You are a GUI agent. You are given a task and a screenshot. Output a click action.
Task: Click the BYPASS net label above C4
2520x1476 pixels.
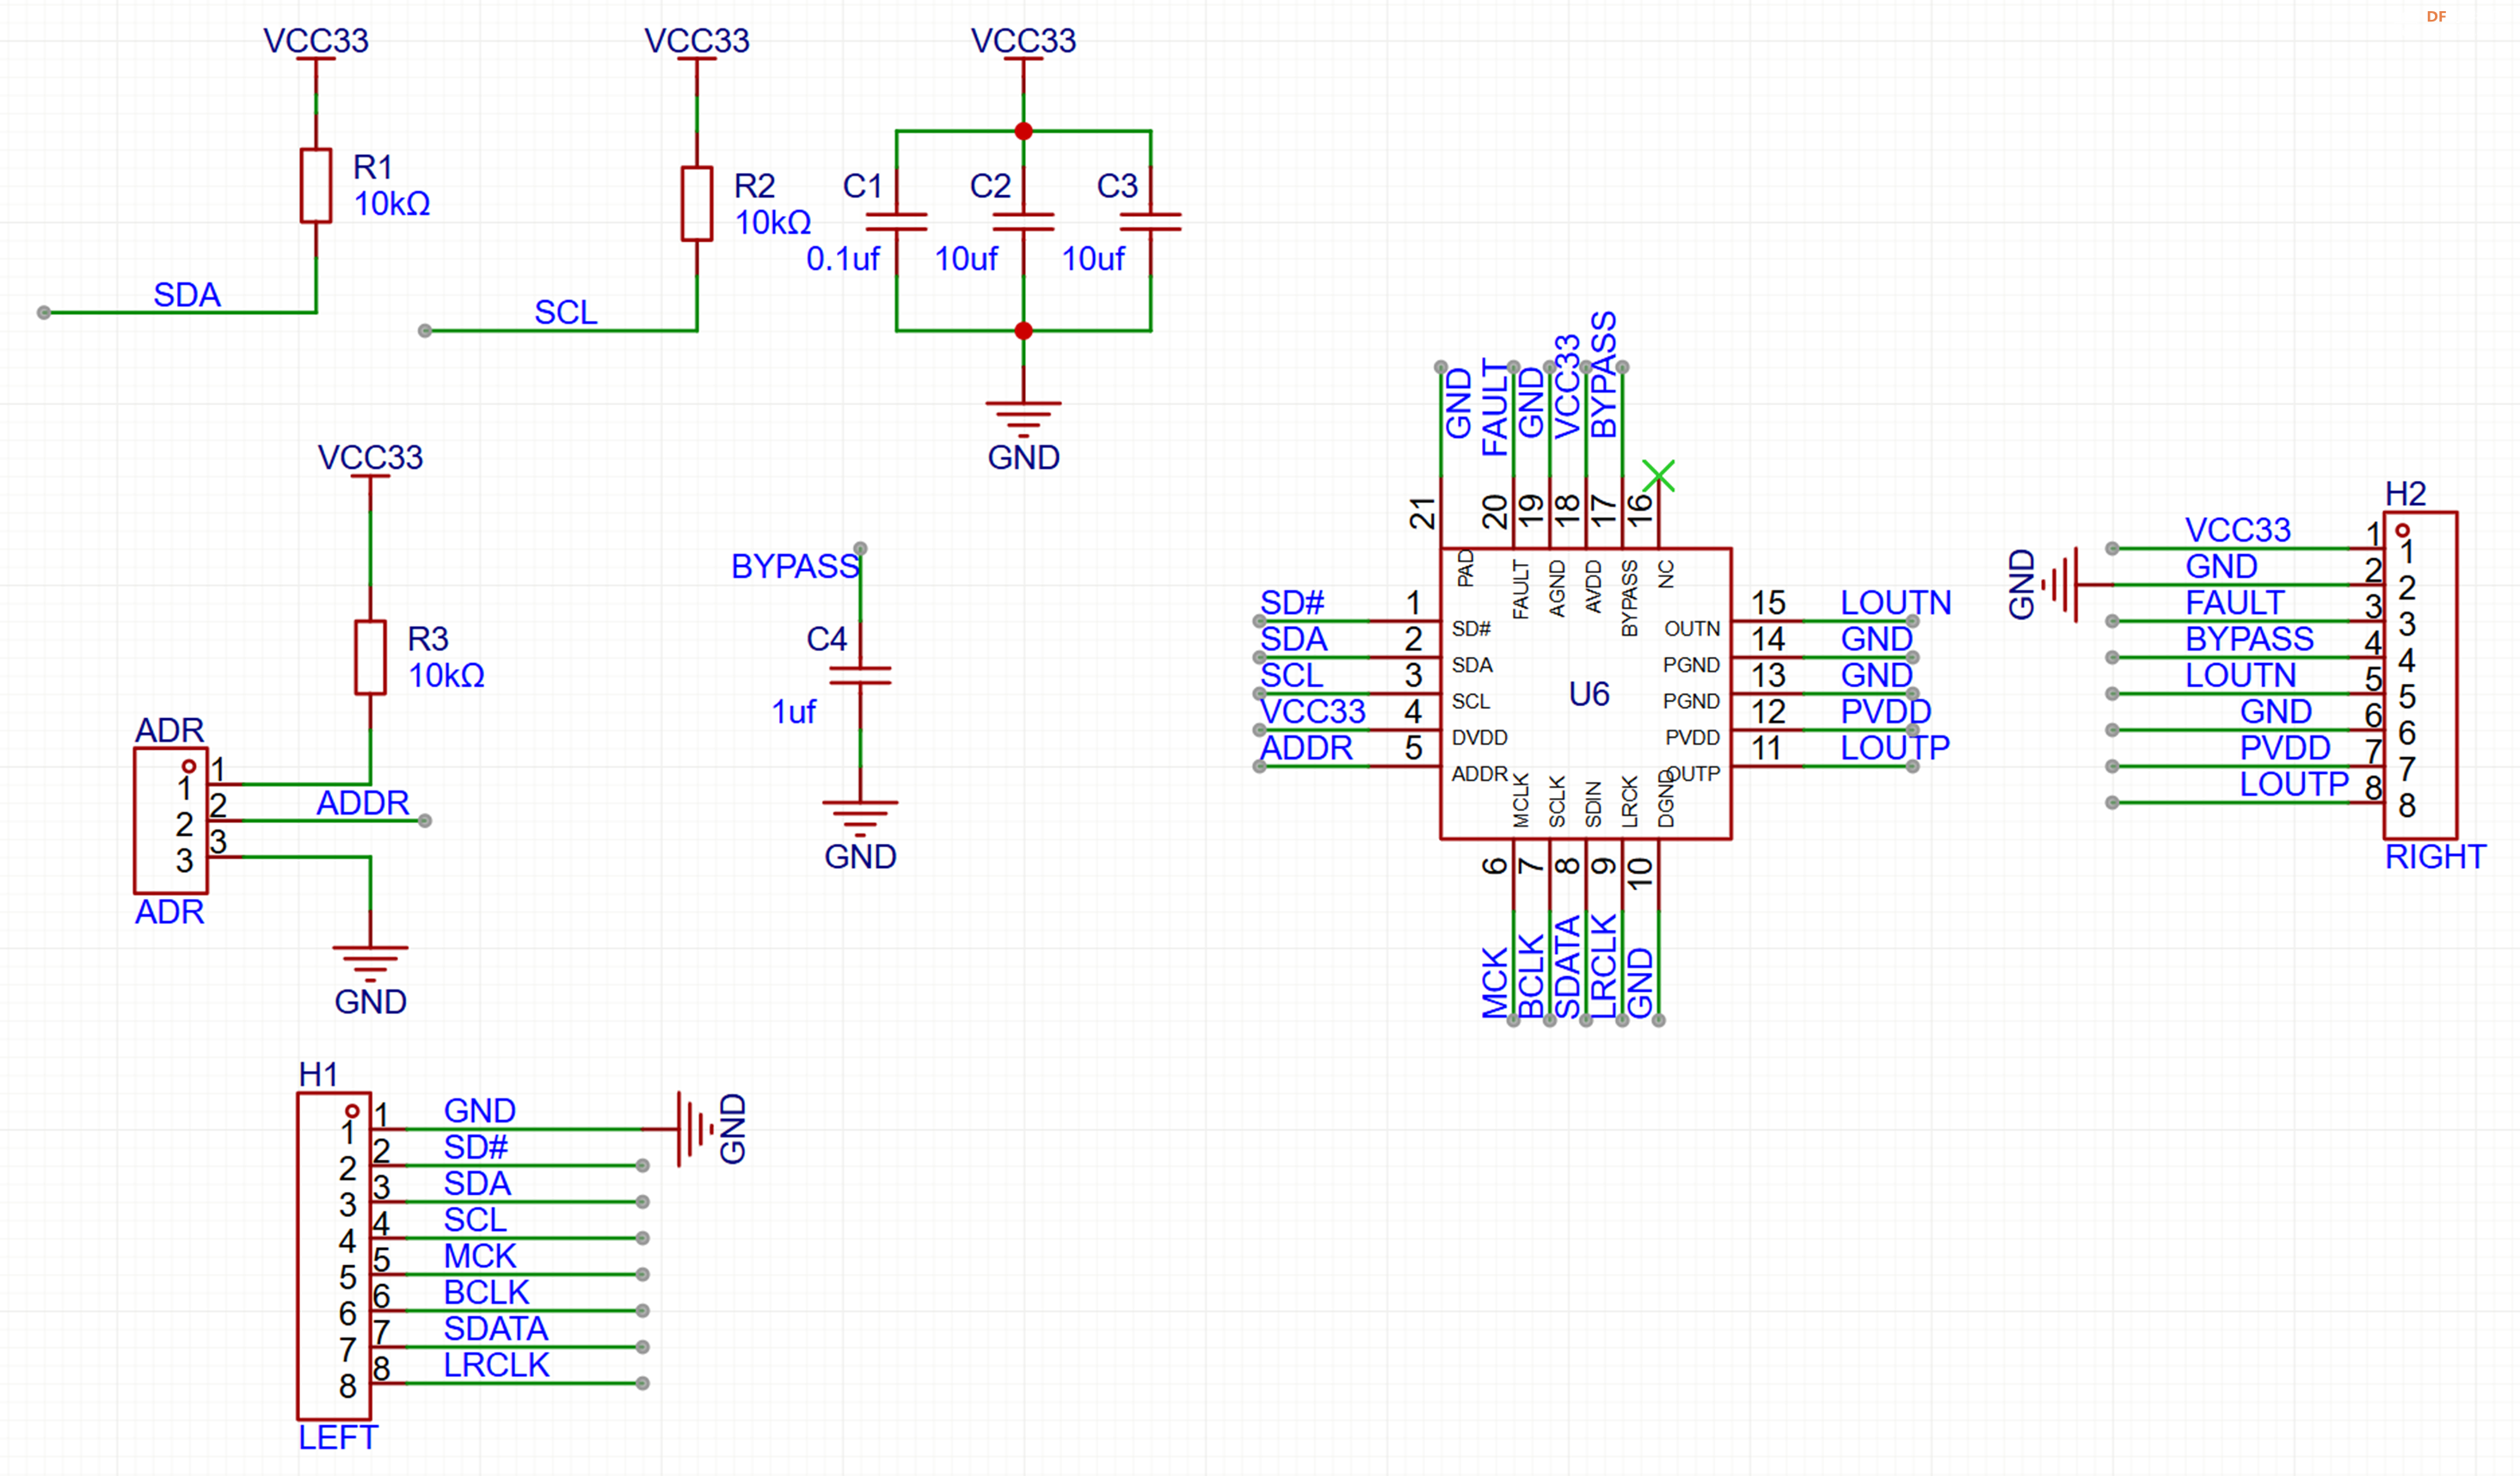(x=795, y=567)
